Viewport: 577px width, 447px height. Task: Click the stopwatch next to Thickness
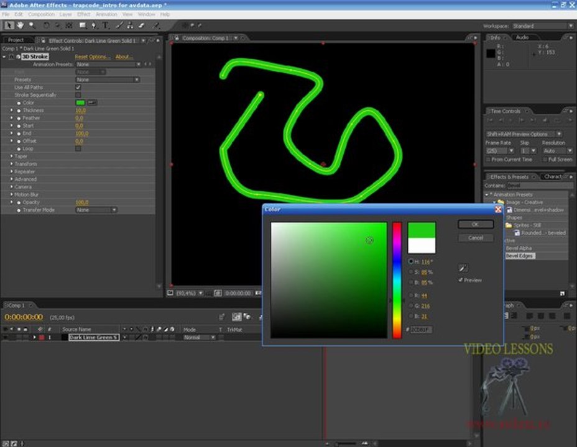[19, 111]
